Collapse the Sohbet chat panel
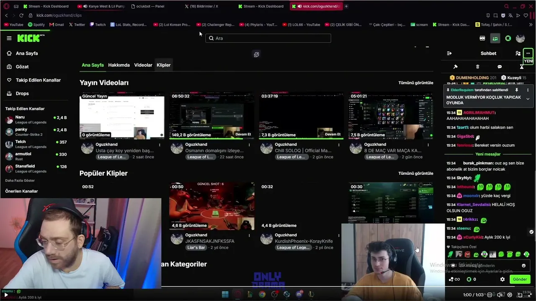The width and height of the screenshot is (536, 301). 449,54
